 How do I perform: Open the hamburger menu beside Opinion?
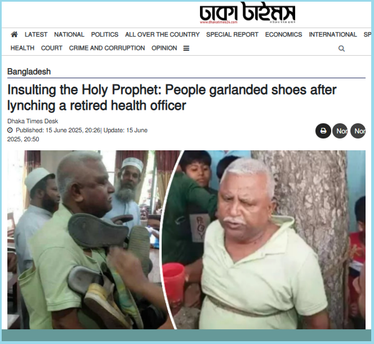(x=186, y=48)
